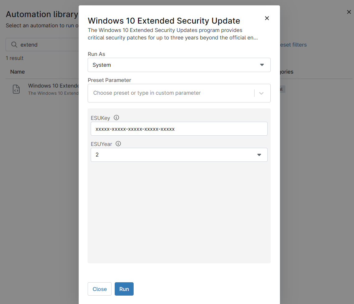Open the ESUYear dropdown set to 2

point(179,155)
